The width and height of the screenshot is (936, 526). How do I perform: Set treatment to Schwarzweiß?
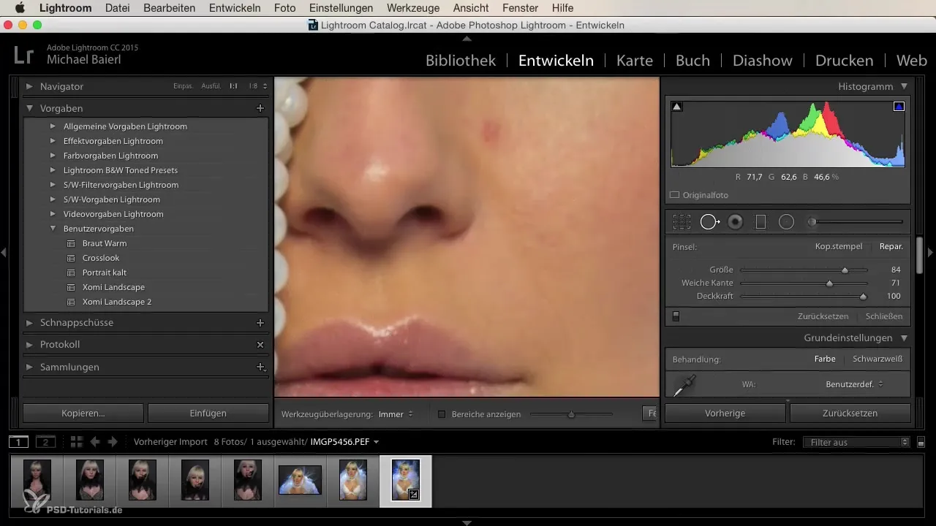click(877, 359)
